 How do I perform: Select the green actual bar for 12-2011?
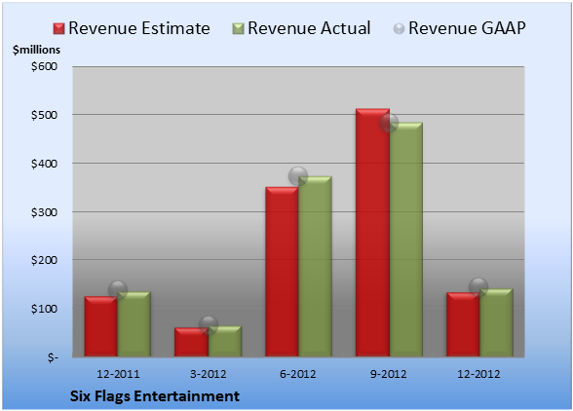click(134, 324)
